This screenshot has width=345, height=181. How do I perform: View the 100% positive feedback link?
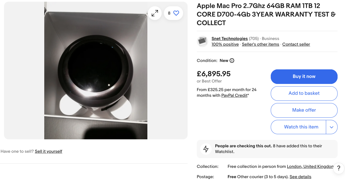[225, 44]
